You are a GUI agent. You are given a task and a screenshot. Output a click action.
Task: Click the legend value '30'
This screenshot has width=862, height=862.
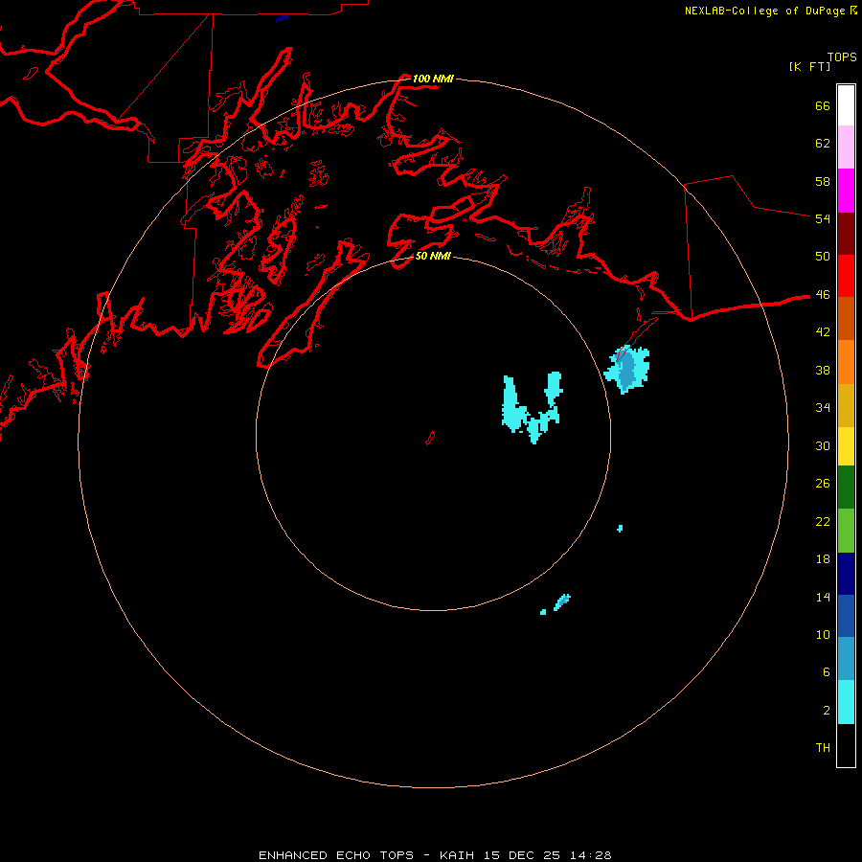(823, 445)
